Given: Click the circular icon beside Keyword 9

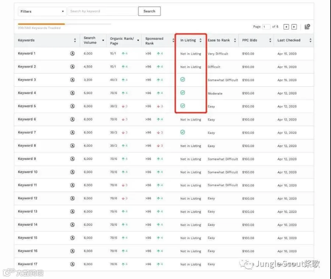Looking at the screenshot, I should [72, 159].
